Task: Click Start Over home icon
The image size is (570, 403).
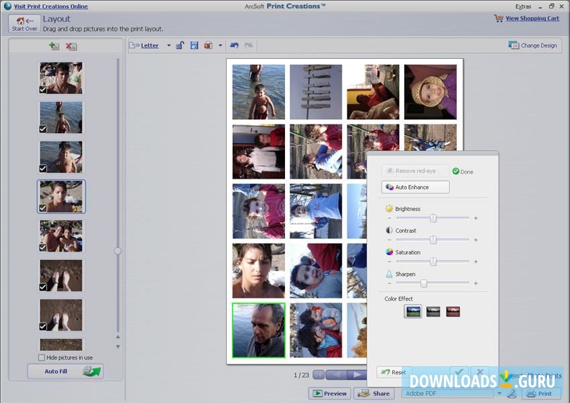Action: [x=24, y=25]
